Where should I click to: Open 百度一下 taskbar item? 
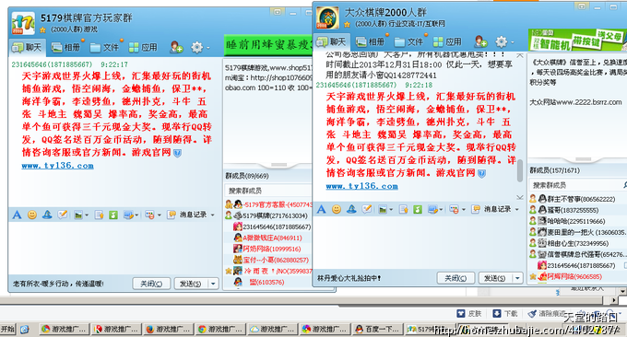(378, 329)
